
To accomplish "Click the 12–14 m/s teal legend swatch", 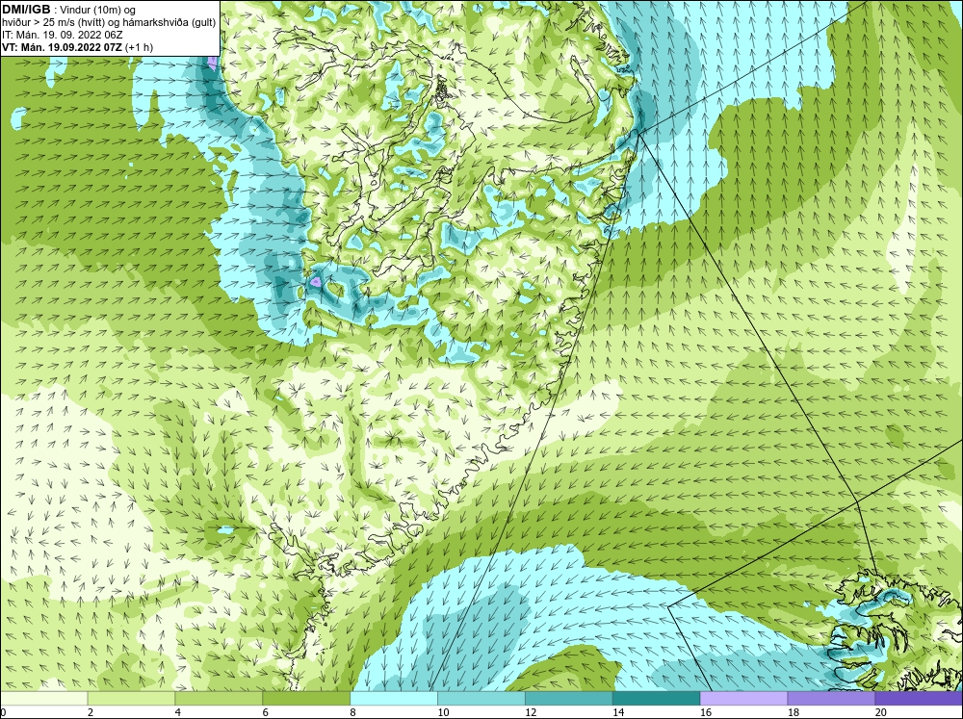I will click(x=569, y=698).
